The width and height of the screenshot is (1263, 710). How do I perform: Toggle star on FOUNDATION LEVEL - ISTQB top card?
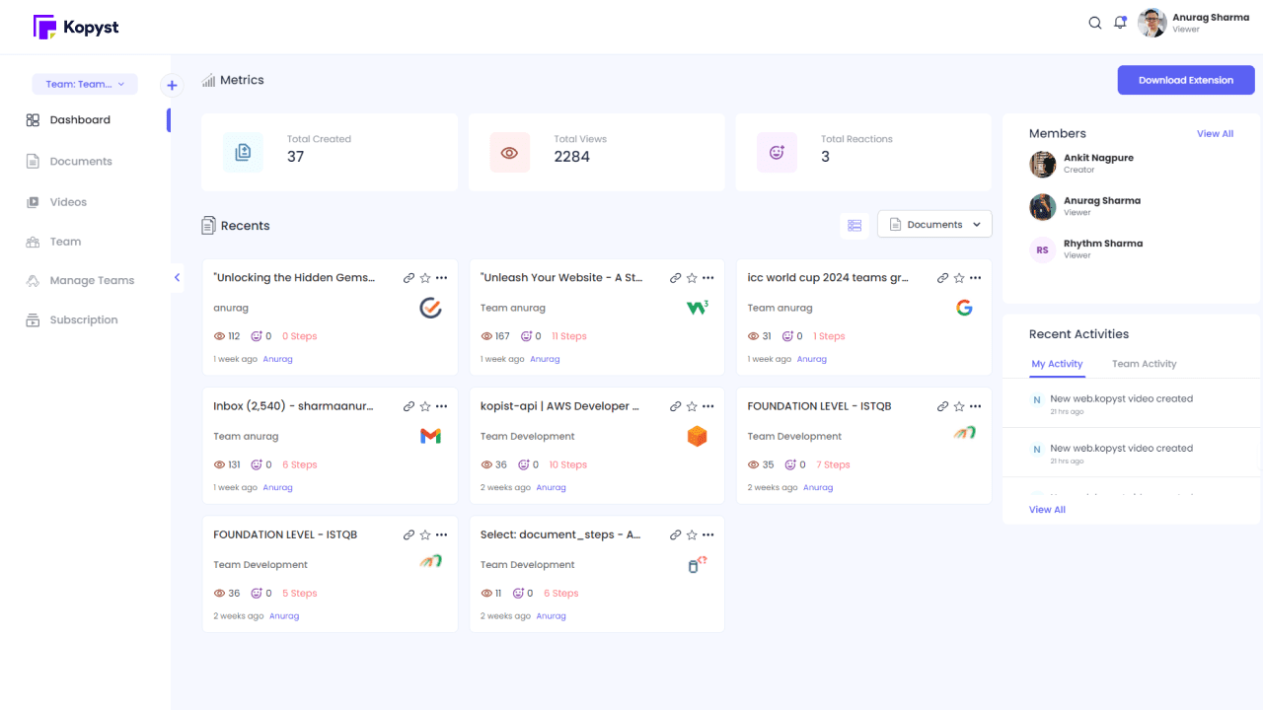coord(959,406)
